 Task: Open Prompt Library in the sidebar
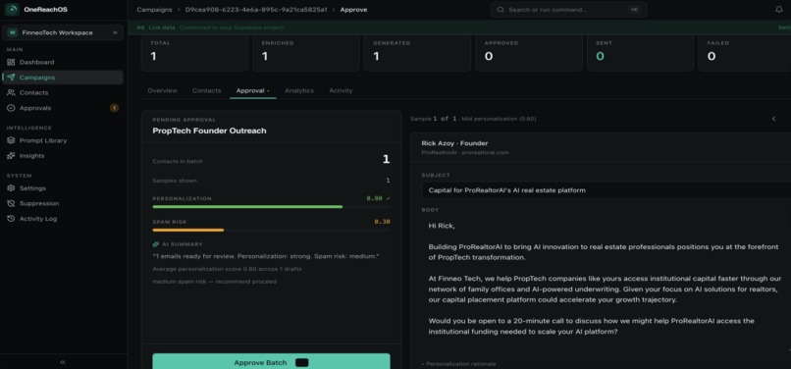[63, 140]
